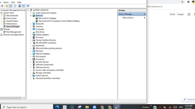The image size is (195, 109).
Task: Click the Firmware category icon
Action: 34,37
